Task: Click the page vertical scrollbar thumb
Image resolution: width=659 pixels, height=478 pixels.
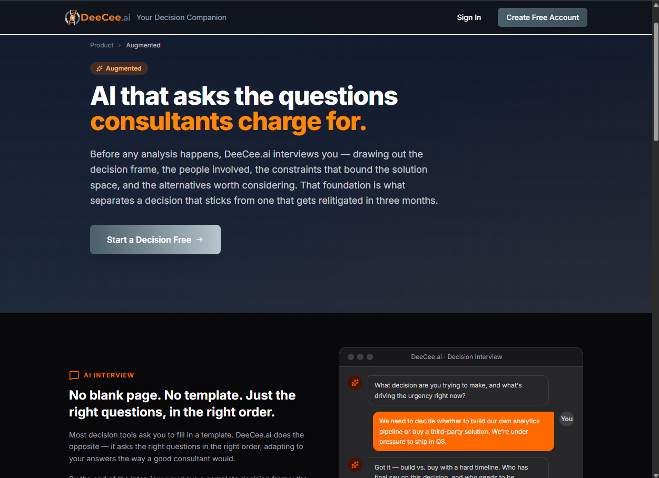Action: [x=656, y=82]
